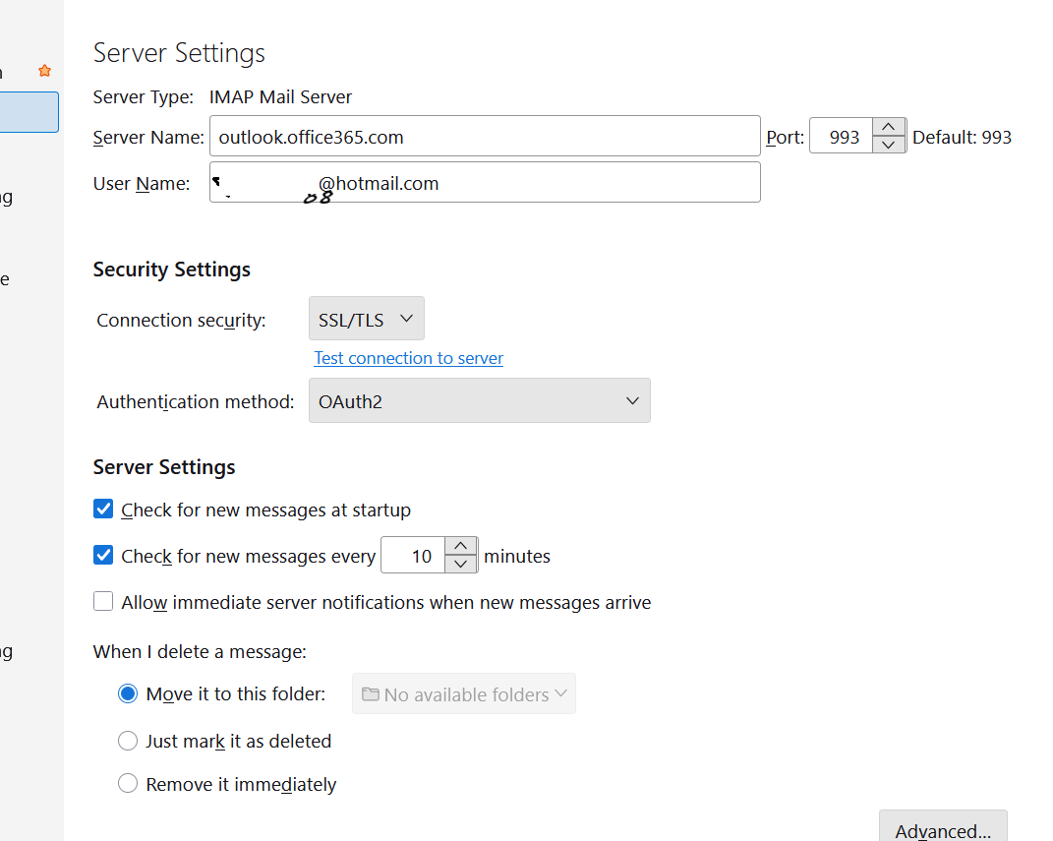Open the Connection security SSL/TLS dropdown

click(367, 319)
